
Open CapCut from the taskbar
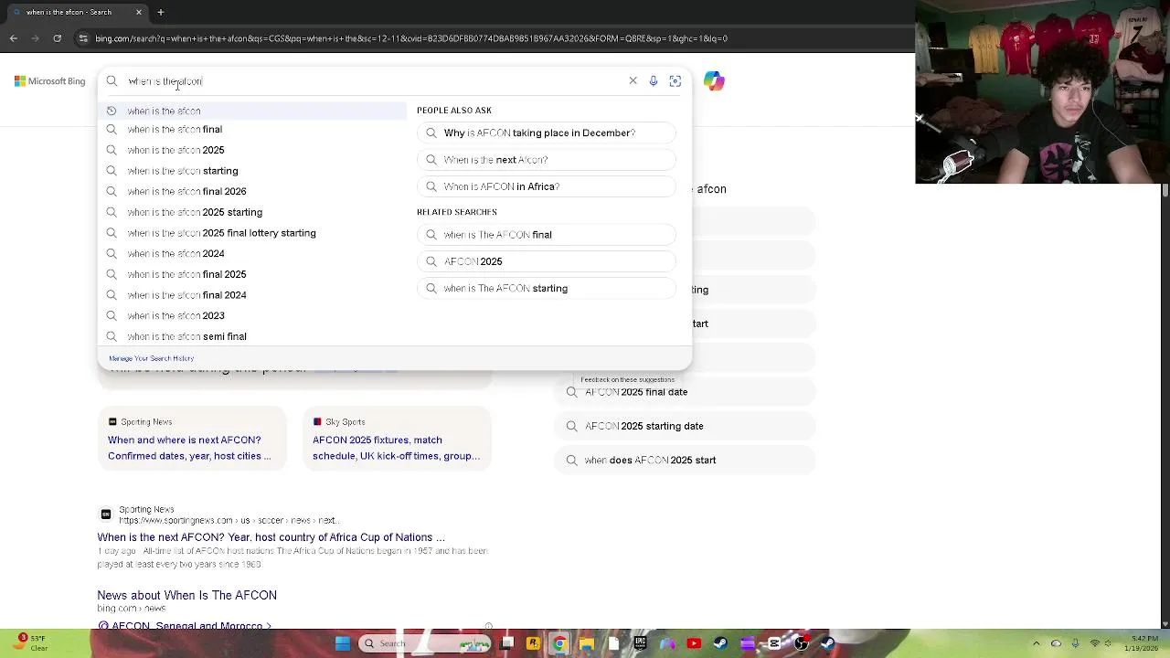tap(774, 643)
